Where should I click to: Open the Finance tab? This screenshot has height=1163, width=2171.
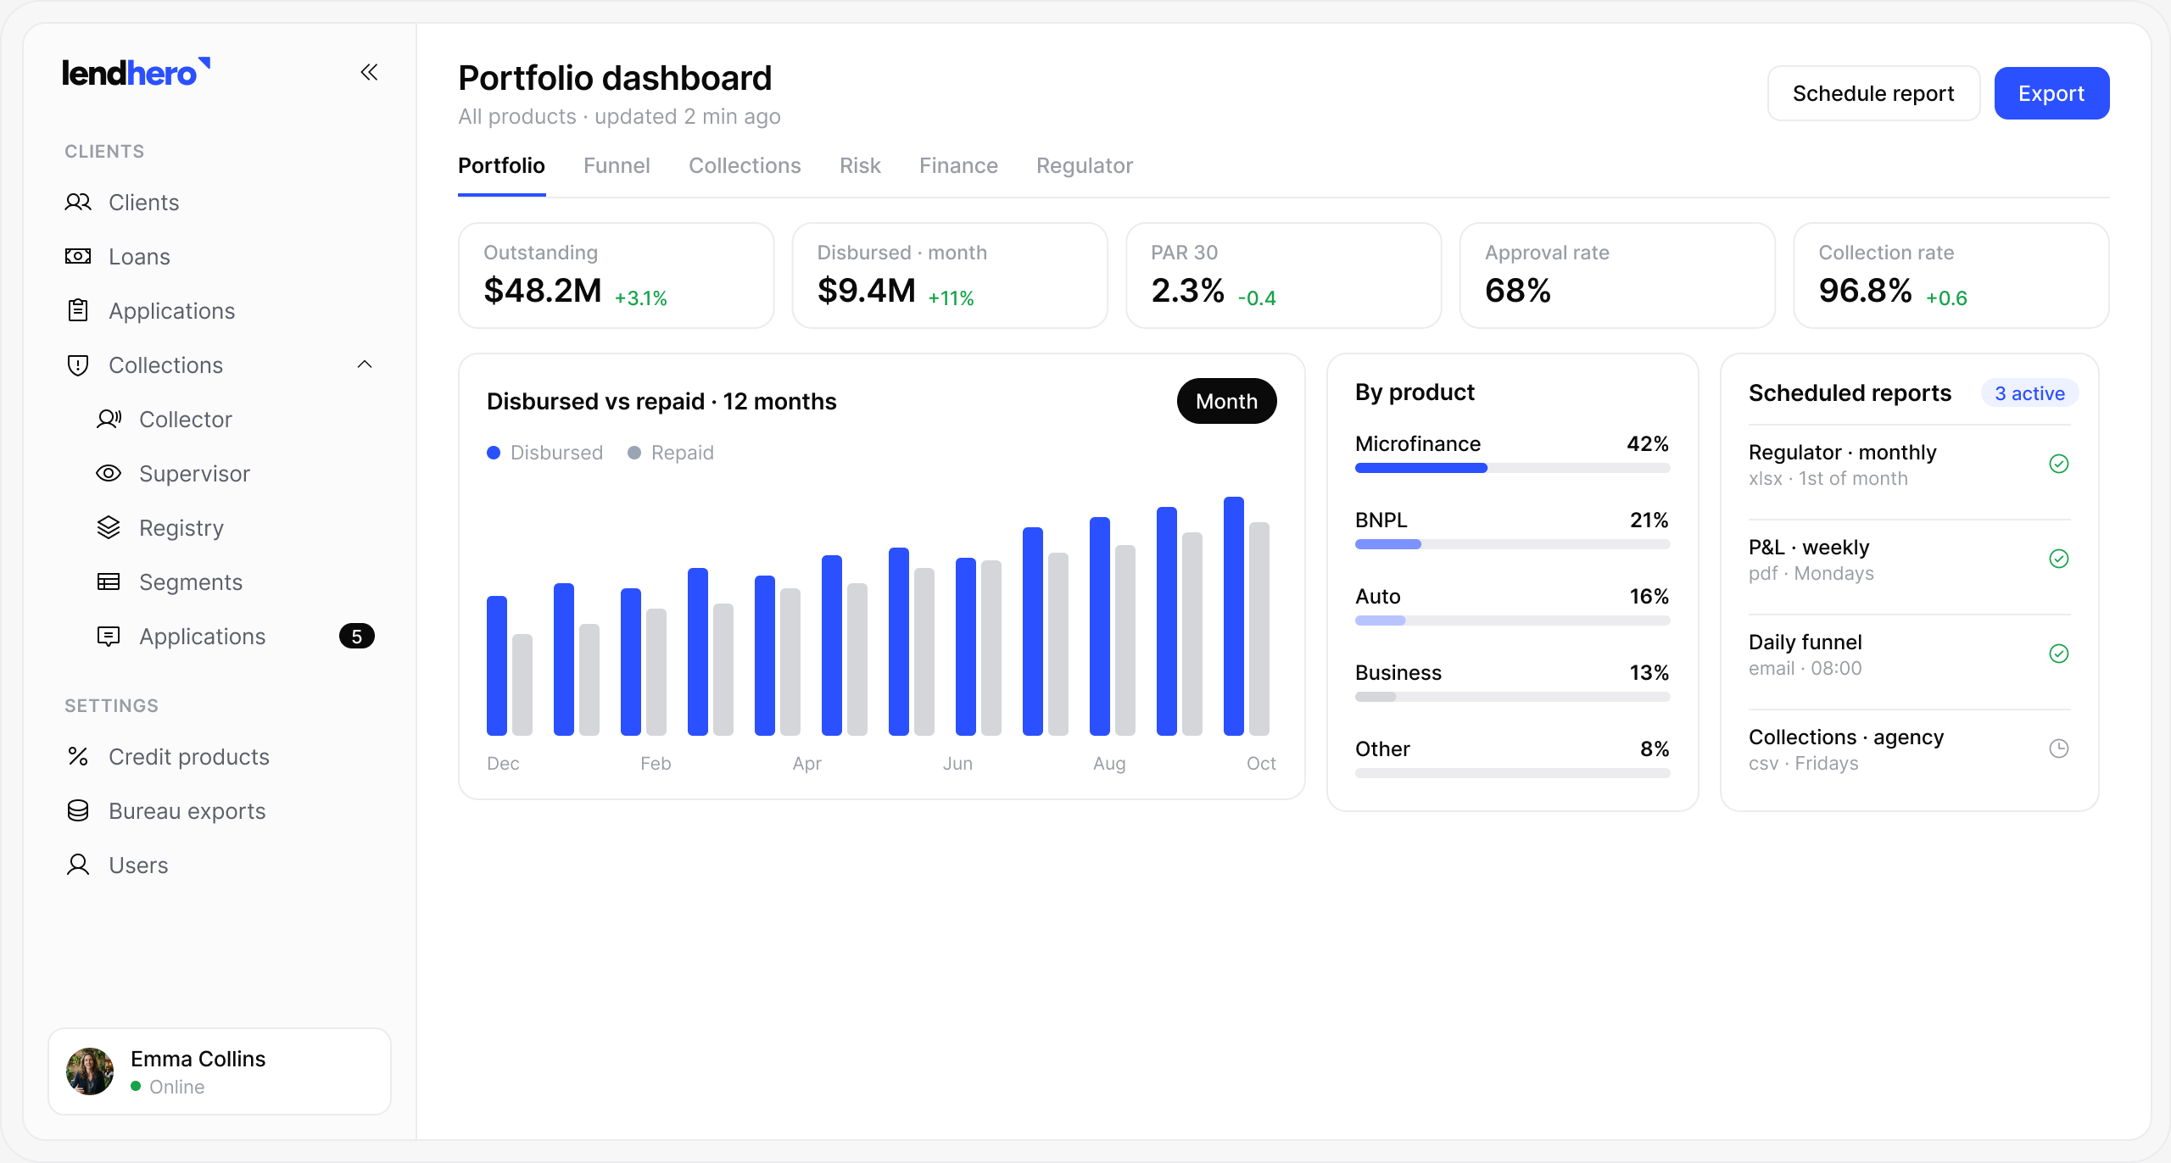(958, 165)
